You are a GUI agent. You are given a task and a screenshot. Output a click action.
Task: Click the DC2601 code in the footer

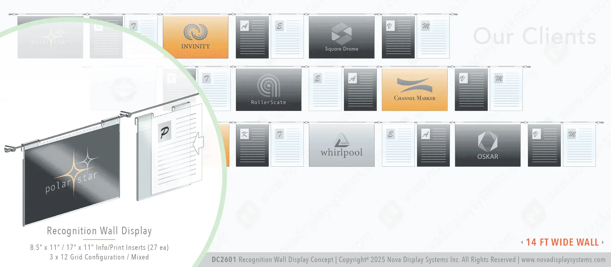click(224, 259)
